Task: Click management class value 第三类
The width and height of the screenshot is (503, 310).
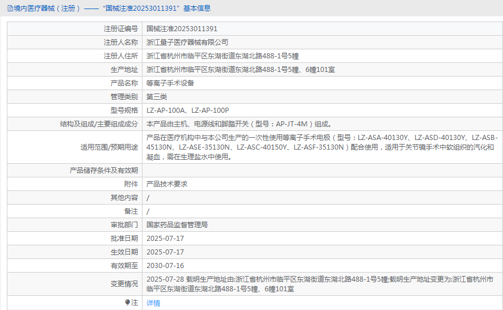Action: 157,97
